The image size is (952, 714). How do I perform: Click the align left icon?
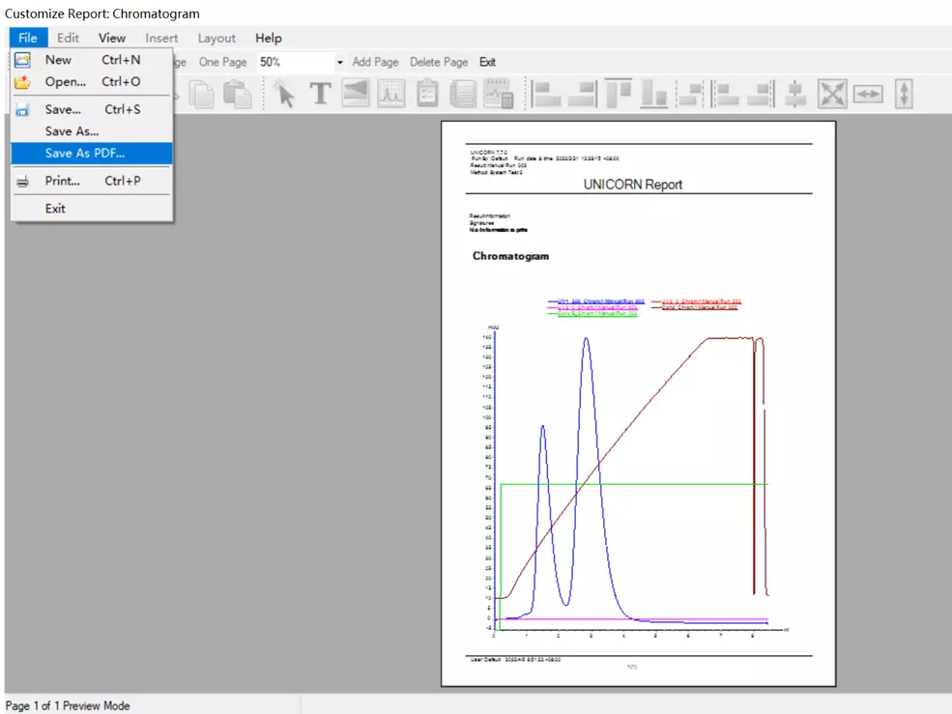coord(547,94)
